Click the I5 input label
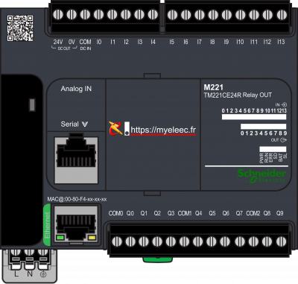 172,42
